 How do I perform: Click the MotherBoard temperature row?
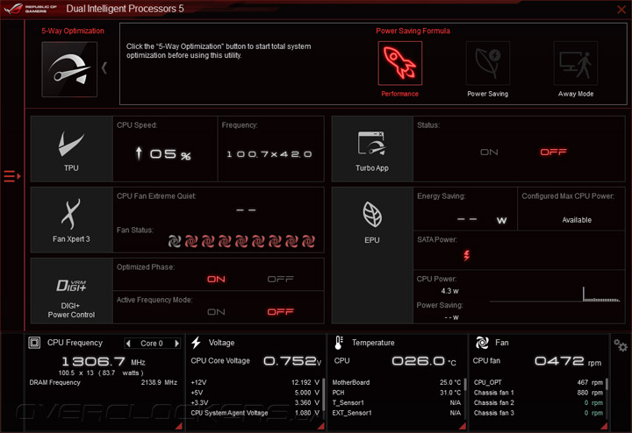pyautogui.click(x=396, y=382)
